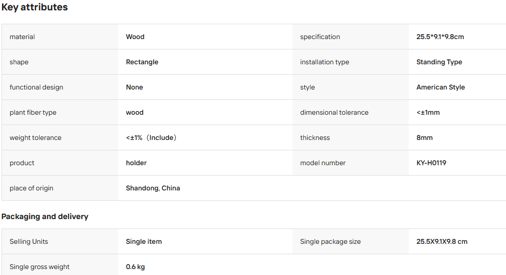506x275 pixels.
Task: Select the 'Single item' selling units value
Action: pos(144,242)
